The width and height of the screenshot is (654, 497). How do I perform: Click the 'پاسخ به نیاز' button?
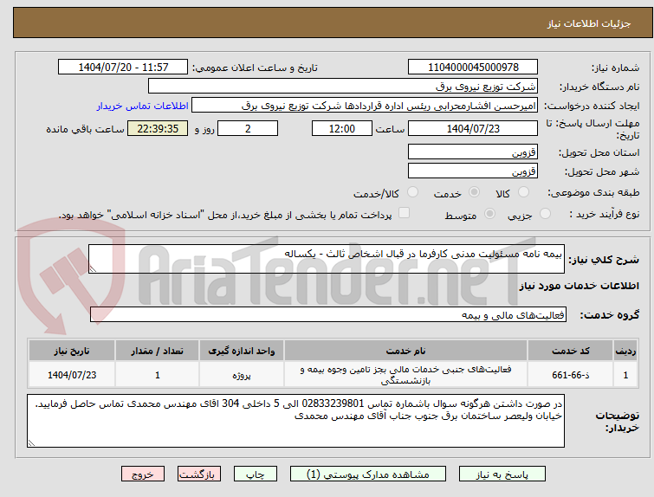click(502, 474)
